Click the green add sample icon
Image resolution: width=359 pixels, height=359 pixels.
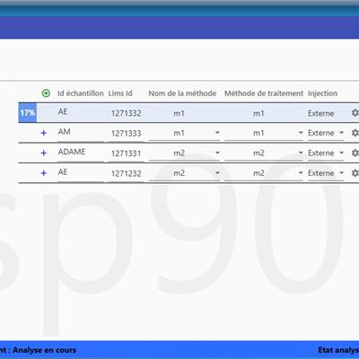[46, 93]
